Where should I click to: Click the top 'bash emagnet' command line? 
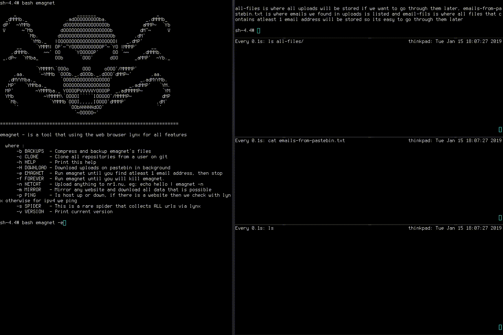pyautogui.click(x=27, y=3)
